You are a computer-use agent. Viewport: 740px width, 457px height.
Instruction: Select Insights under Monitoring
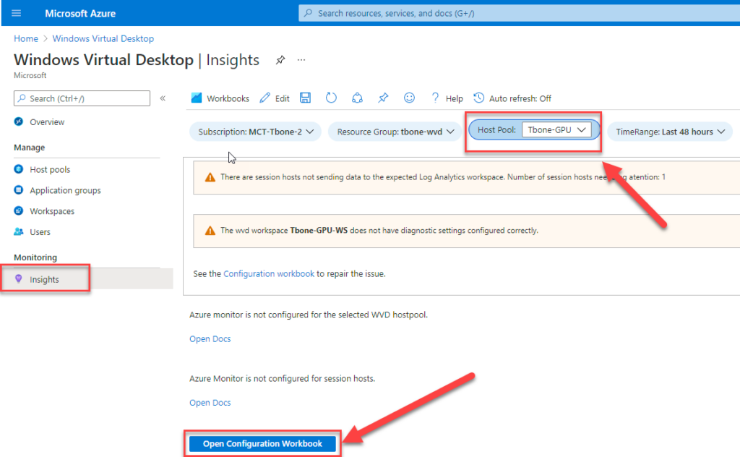(44, 279)
